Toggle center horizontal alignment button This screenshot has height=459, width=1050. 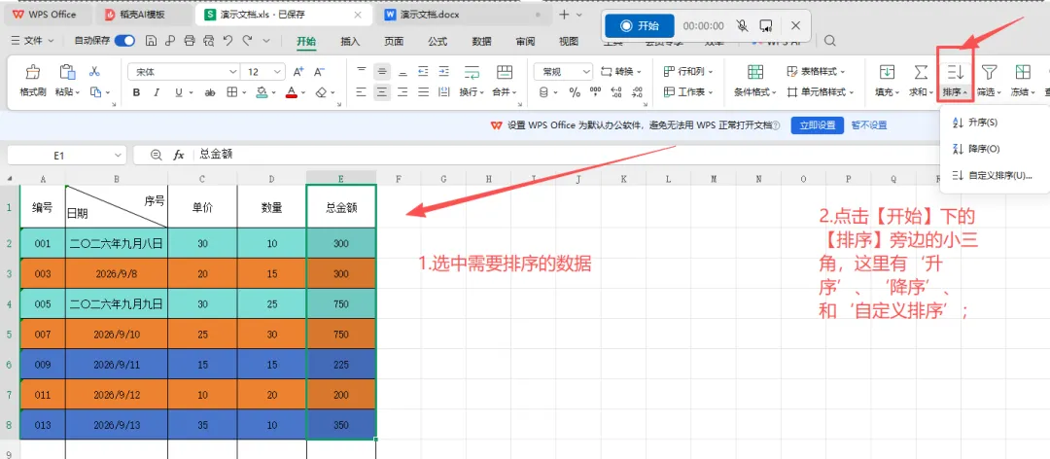(x=382, y=92)
